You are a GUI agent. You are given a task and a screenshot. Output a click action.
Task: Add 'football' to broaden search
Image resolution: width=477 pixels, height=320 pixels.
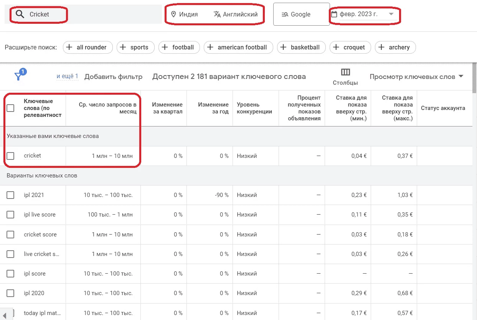click(179, 47)
